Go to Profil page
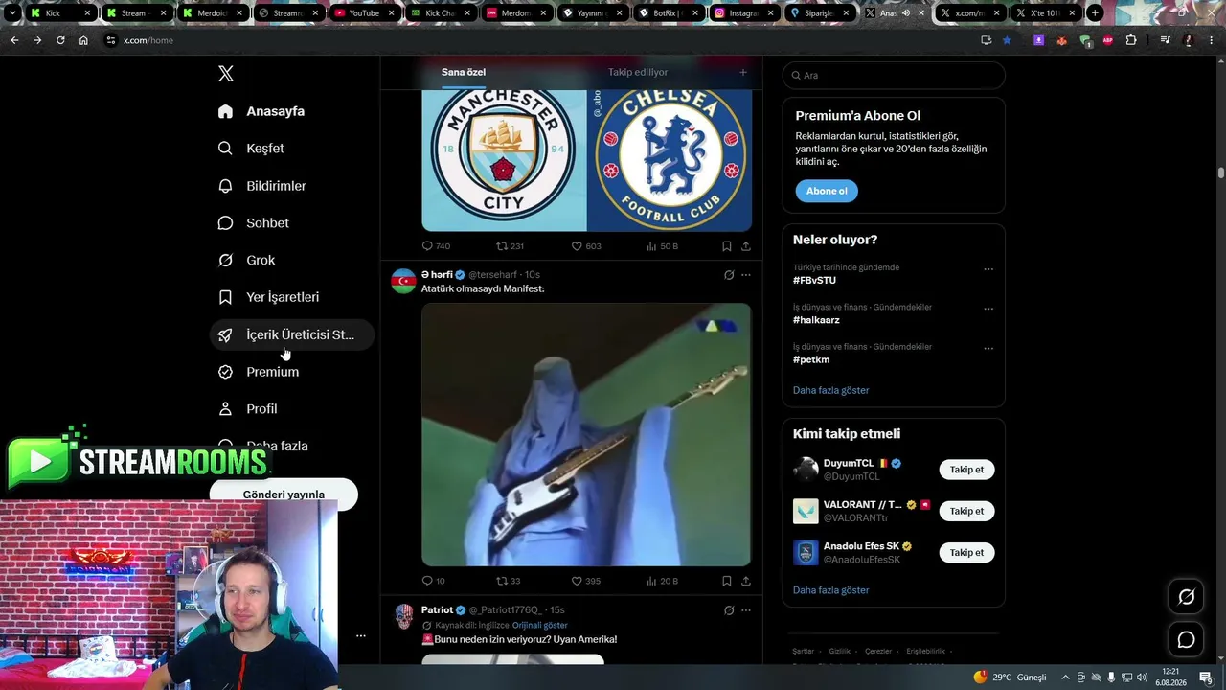 (248, 409)
